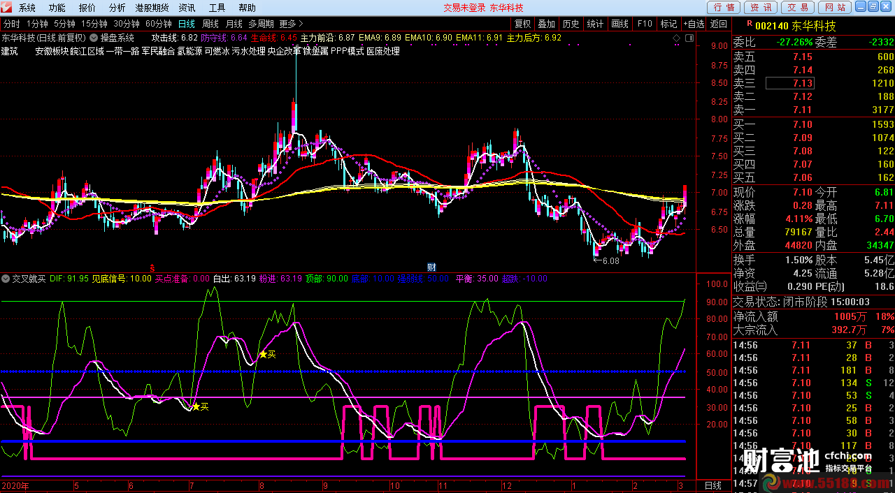Select the 5分钟 period tab
Viewport: 895px width, 493px height.
click(64, 24)
